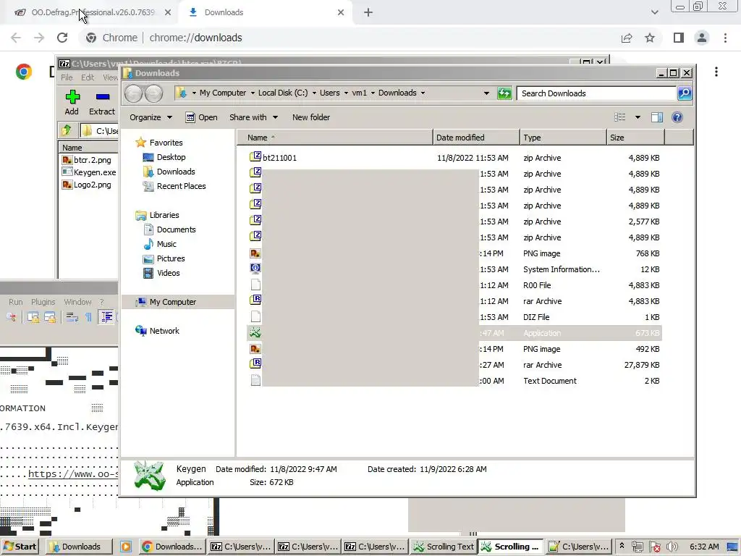741x556 pixels.
Task: Select the System Information file icon
Action: tap(255, 269)
